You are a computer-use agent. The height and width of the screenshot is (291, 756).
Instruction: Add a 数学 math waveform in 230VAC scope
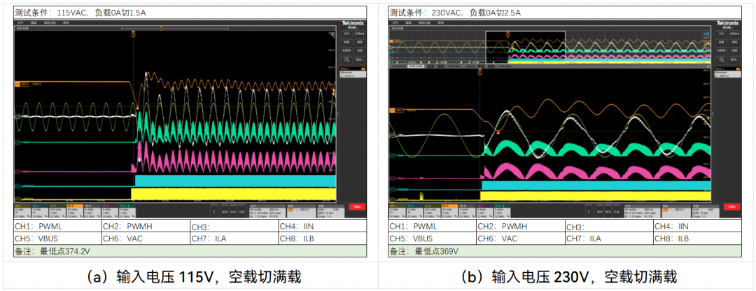[x=600, y=210]
